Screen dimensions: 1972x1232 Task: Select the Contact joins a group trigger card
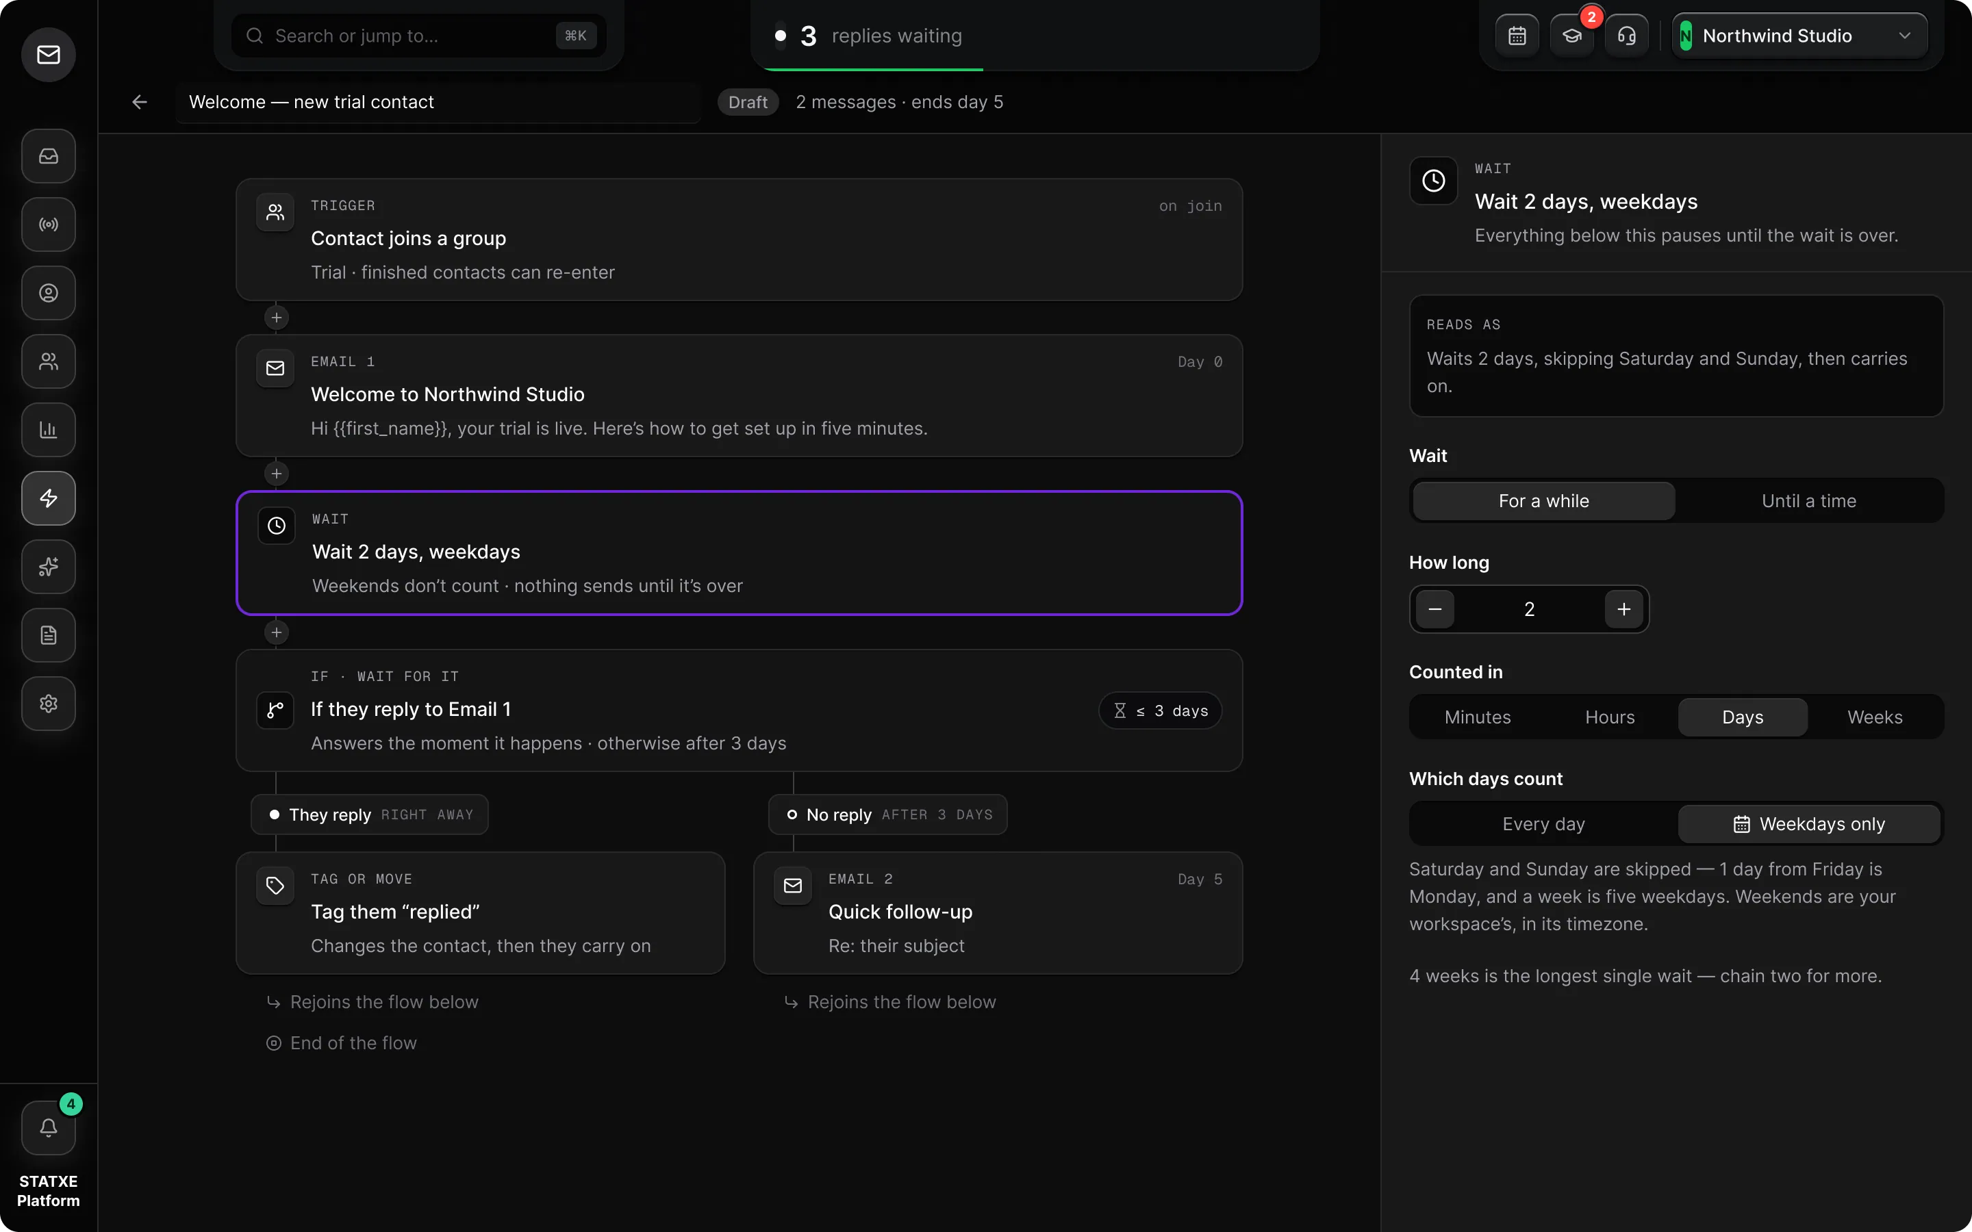[x=739, y=240]
